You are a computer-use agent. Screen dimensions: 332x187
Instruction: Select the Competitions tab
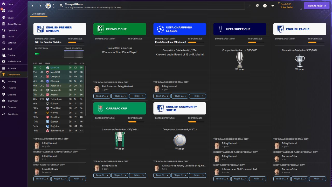[39, 14]
